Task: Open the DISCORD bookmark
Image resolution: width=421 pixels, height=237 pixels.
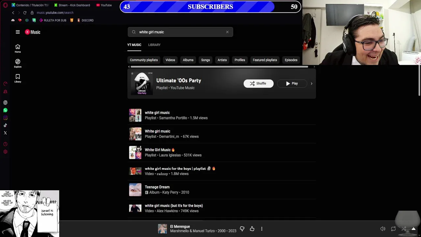Action: click(85, 20)
